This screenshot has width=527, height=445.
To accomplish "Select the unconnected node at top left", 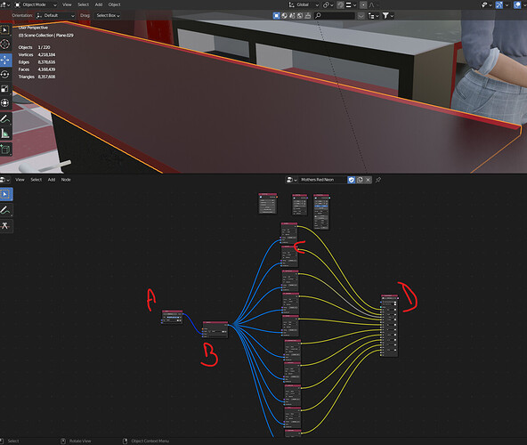I will point(268,203).
